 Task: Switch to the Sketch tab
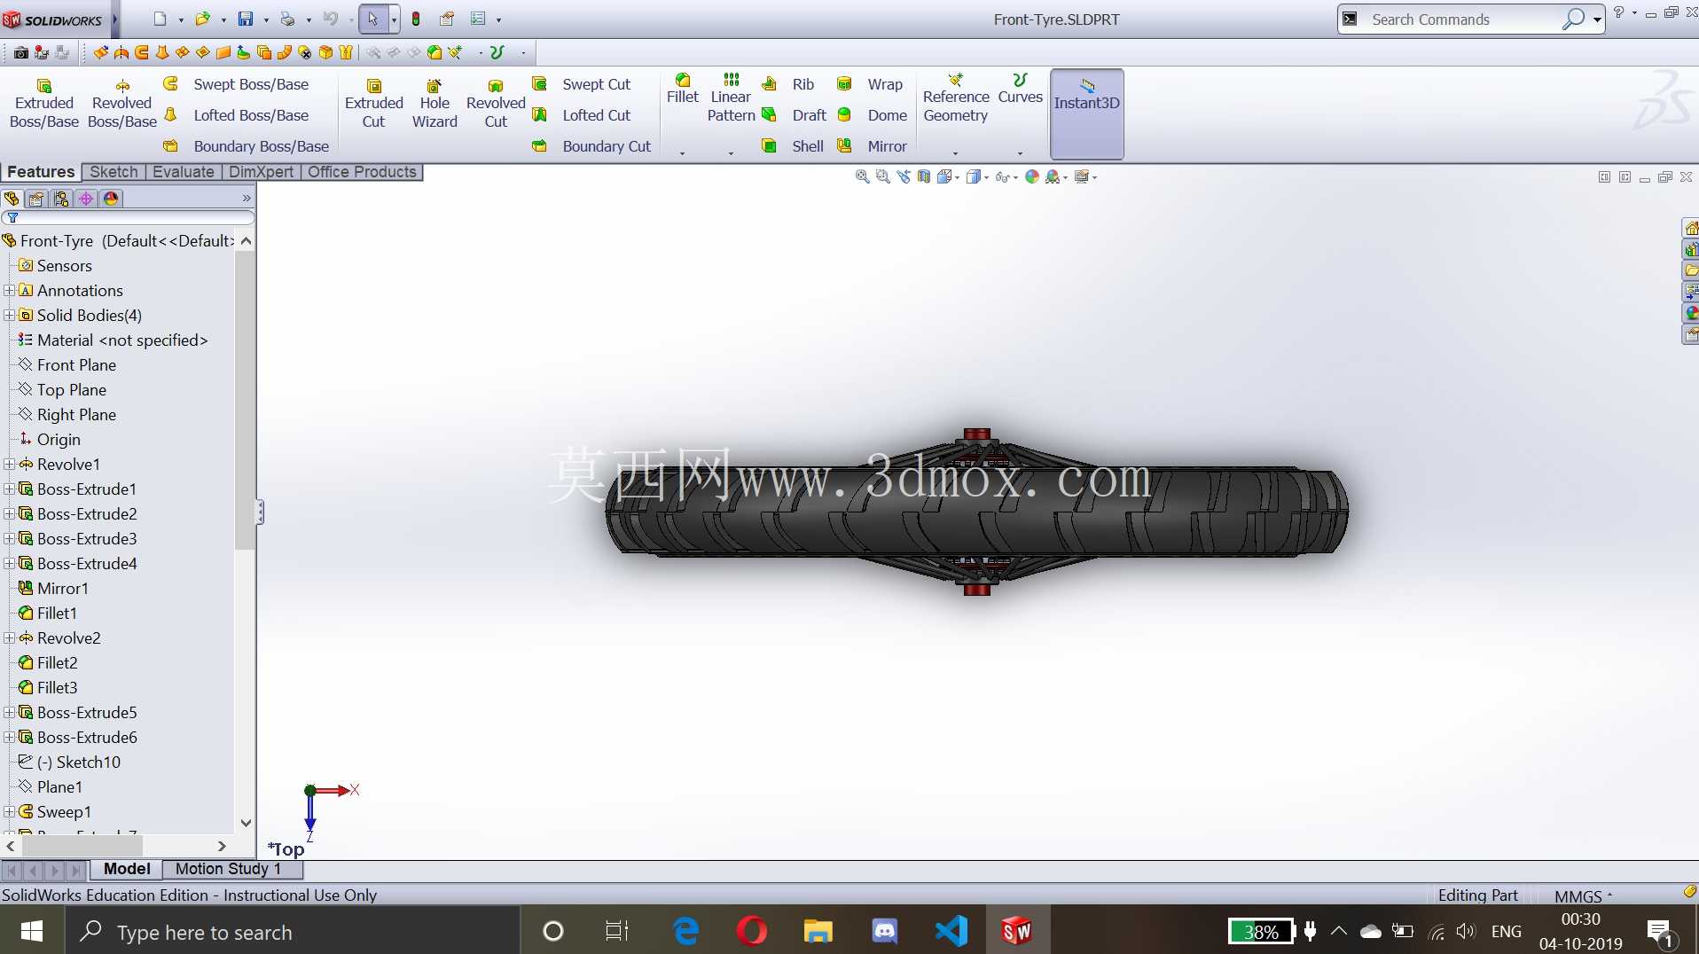(x=114, y=172)
